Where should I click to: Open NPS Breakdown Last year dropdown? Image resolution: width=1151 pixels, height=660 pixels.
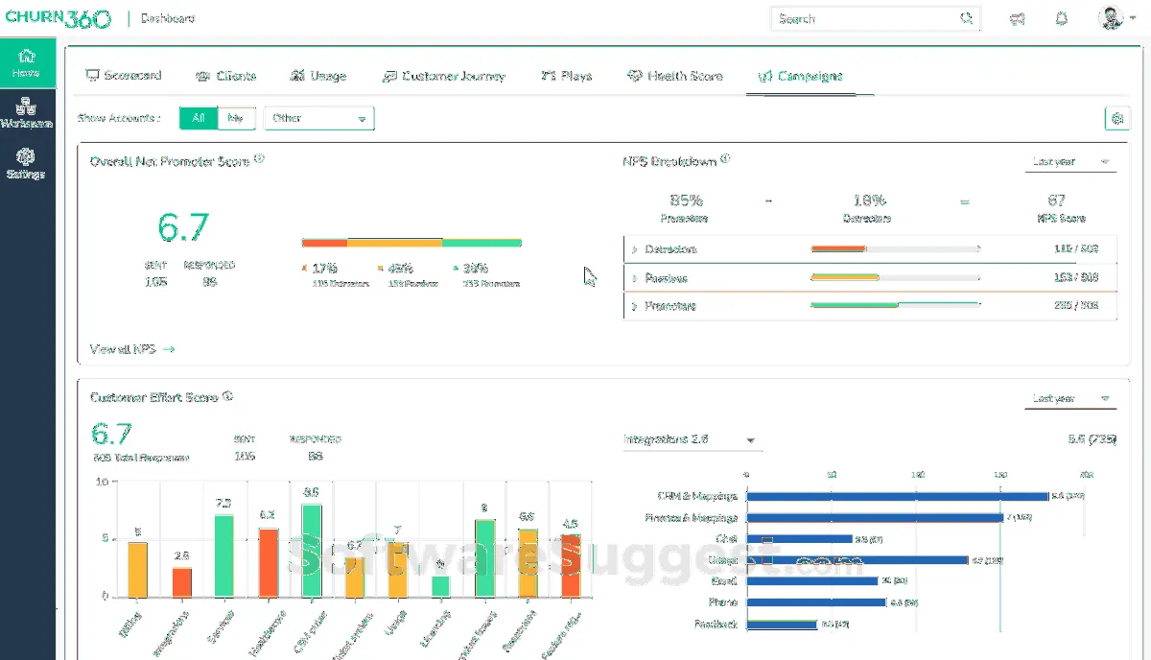click(x=1070, y=162)
